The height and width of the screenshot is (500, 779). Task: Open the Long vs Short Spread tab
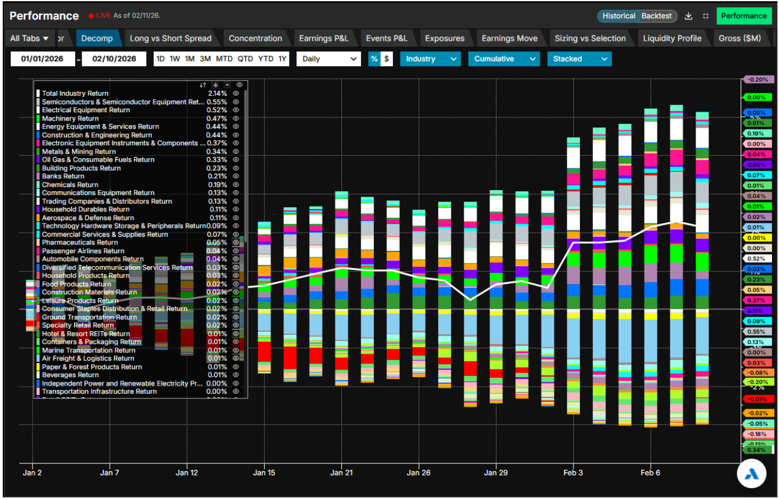point(170,38)
